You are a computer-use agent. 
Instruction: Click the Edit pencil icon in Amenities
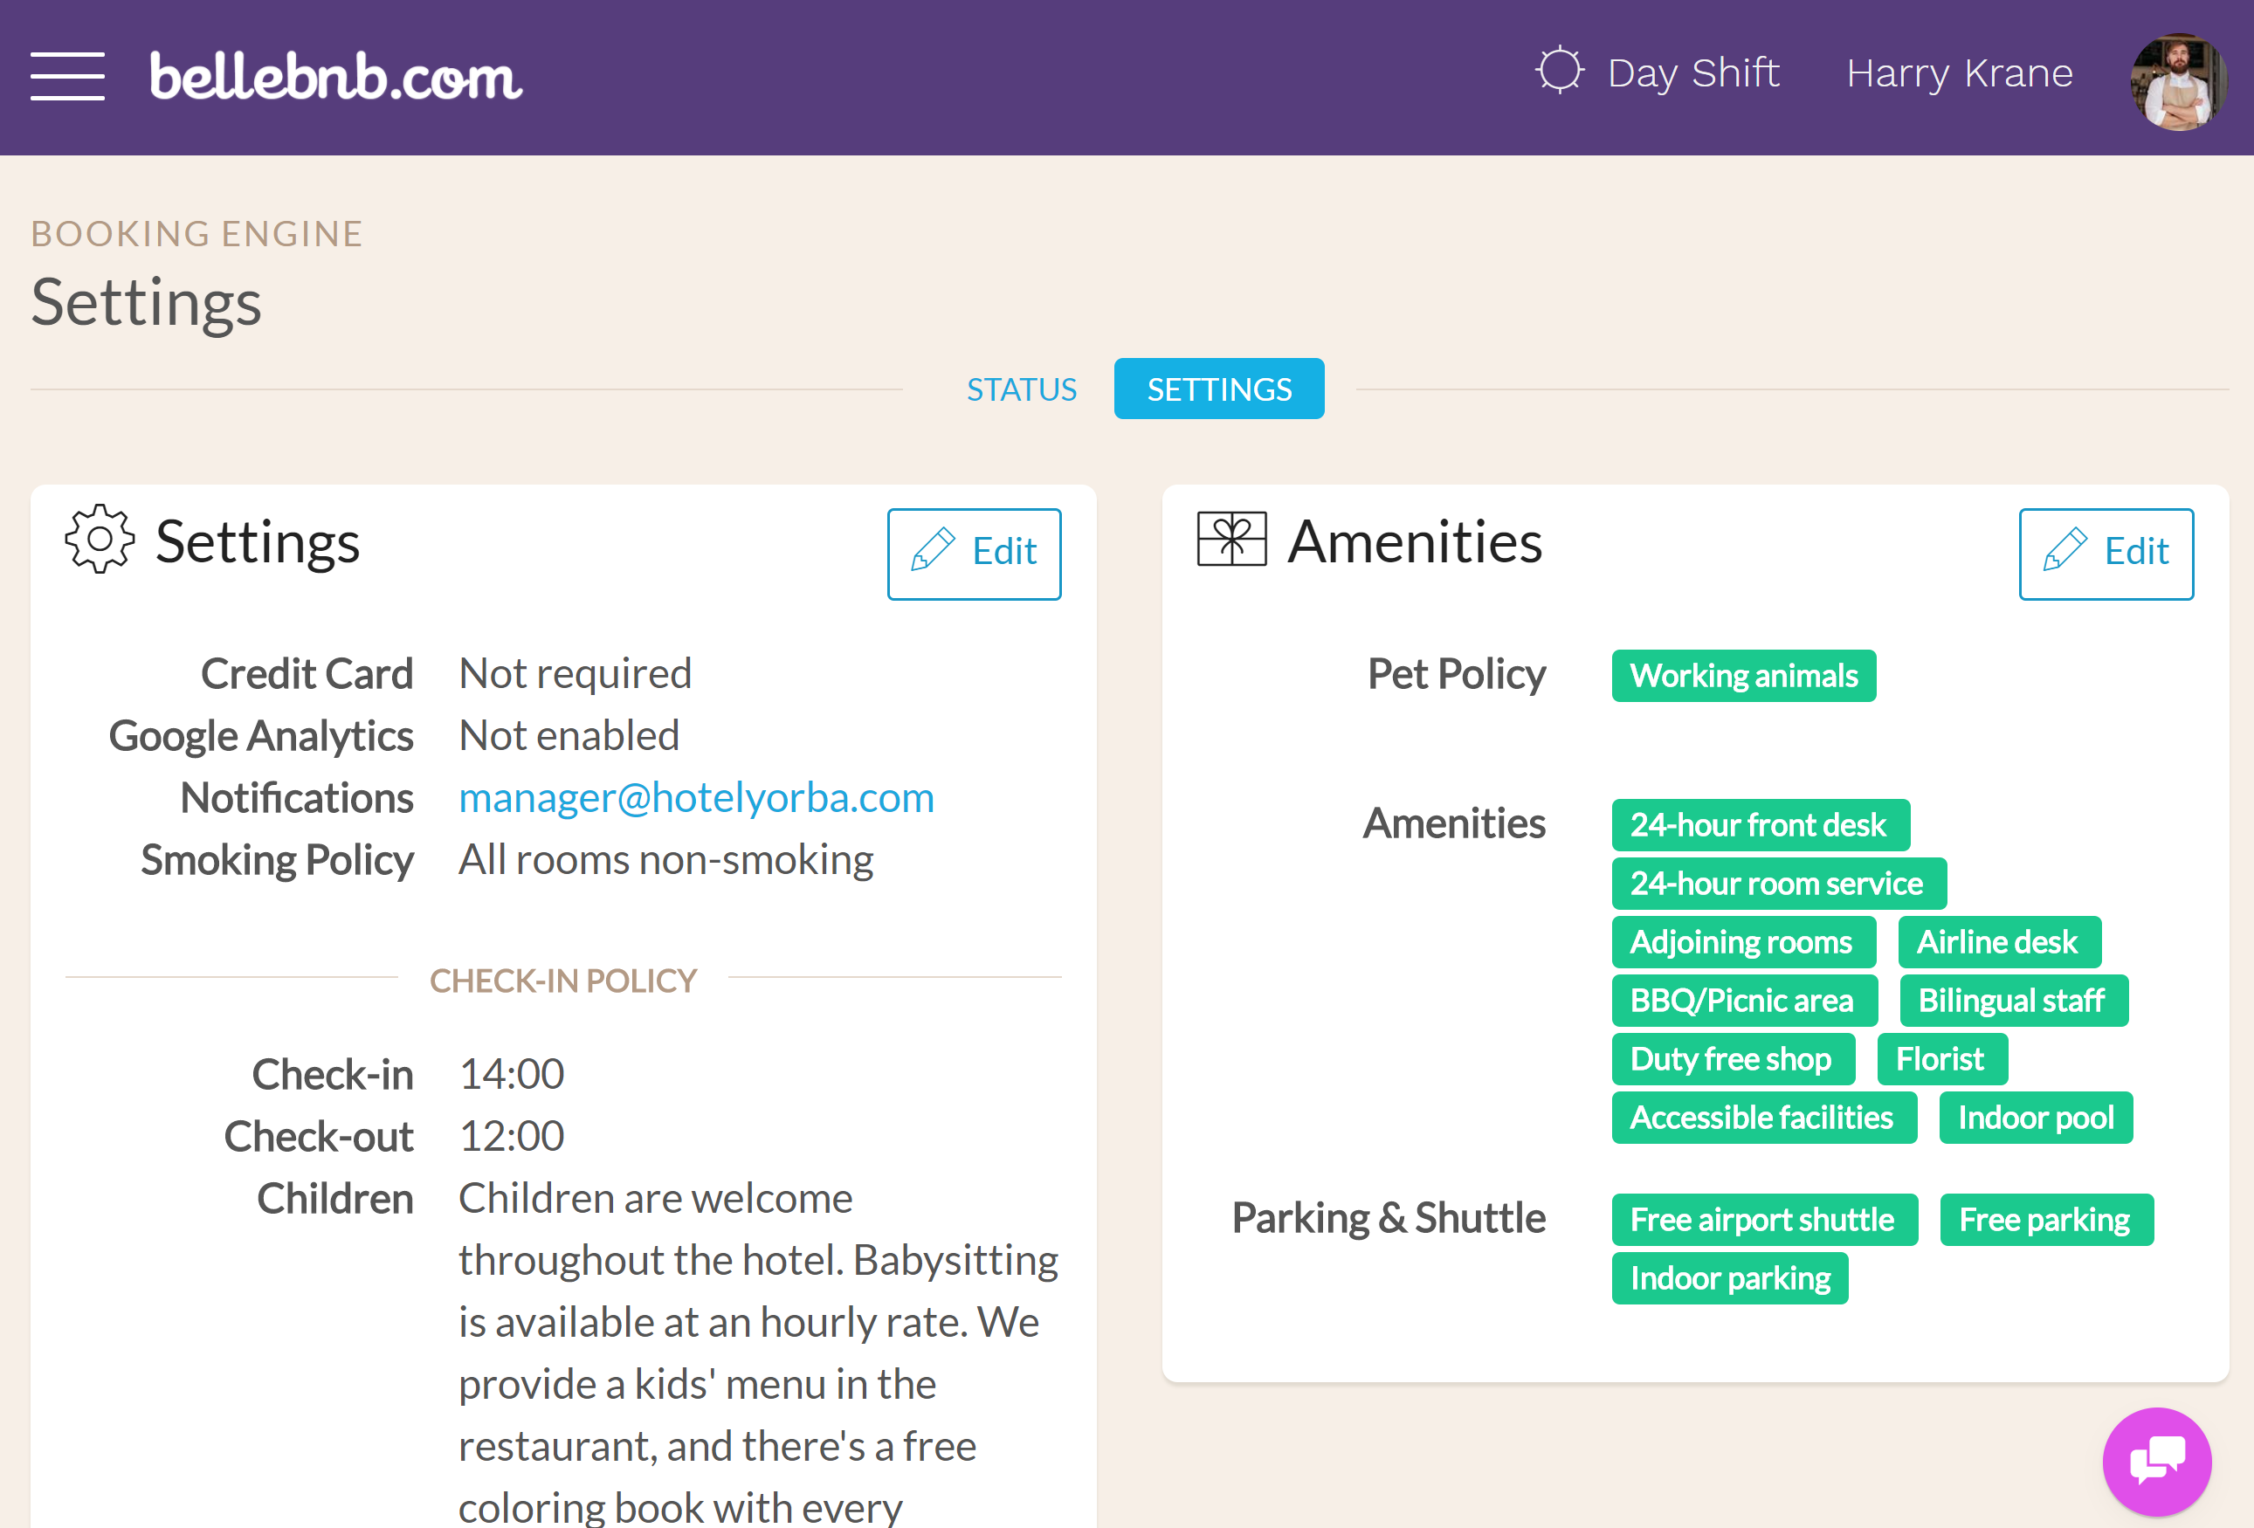[2064, 551]
